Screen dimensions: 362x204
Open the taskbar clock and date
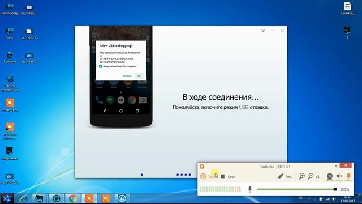click(347, 199)
